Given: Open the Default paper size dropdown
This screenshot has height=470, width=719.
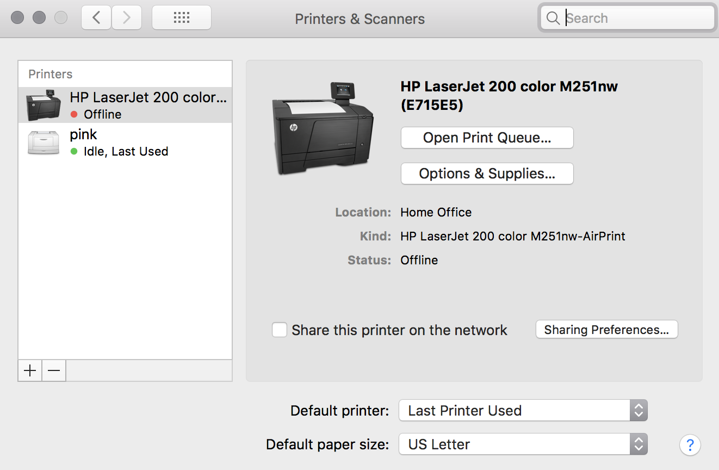Looking at the screenshot, I should tap(523, 444).
